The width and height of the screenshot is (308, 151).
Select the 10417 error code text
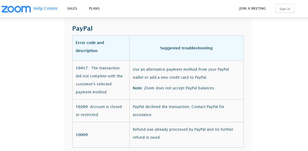coord(82,68)
